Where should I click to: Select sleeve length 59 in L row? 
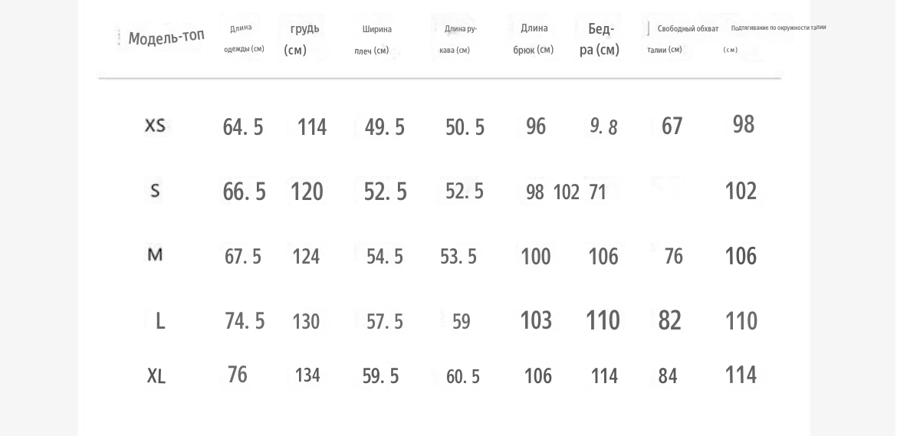[x=461, y=322]
